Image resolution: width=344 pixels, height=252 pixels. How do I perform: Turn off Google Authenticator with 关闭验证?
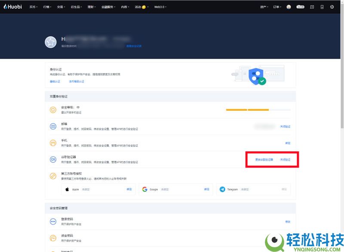click(285, 159)
